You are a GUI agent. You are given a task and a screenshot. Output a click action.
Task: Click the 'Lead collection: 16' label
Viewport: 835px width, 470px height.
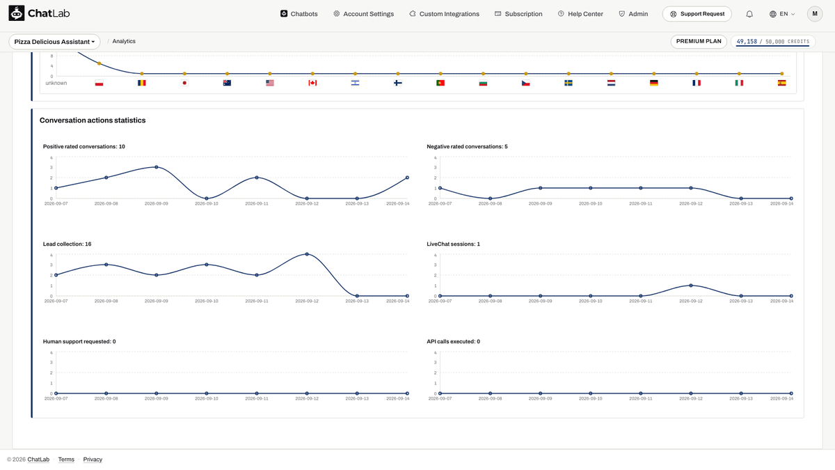[67, 244]
